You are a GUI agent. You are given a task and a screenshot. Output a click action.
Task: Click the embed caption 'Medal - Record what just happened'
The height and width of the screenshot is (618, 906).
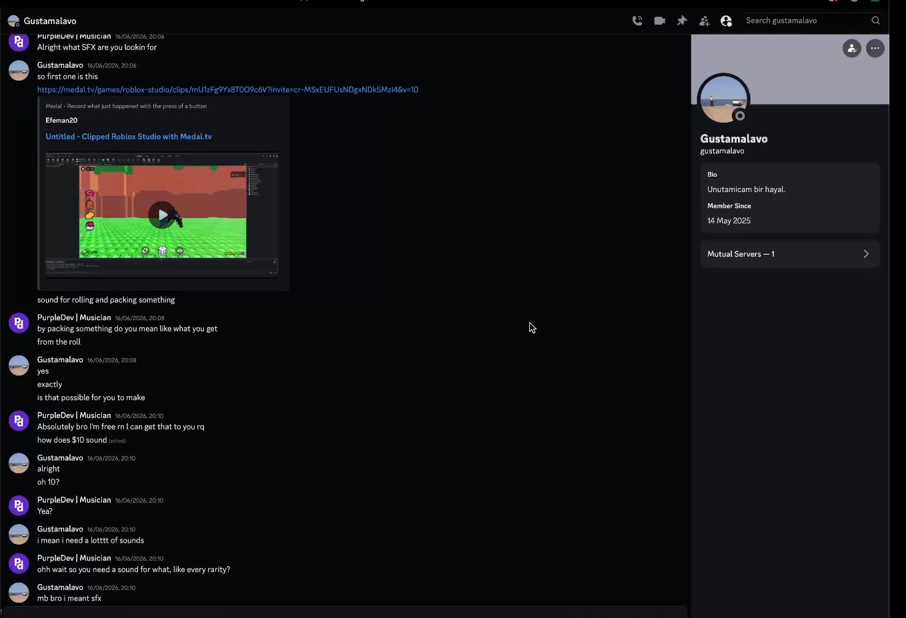(x=126, y=106)
